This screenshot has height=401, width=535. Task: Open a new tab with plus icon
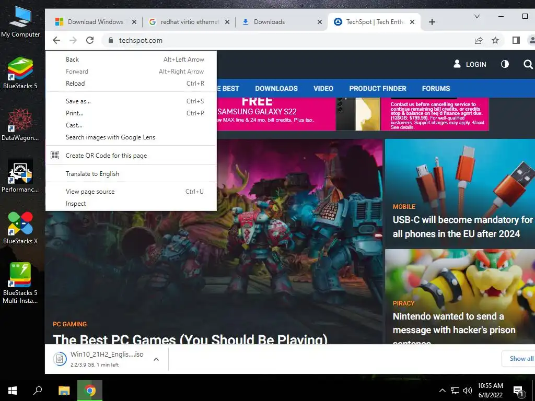[432, 22]
